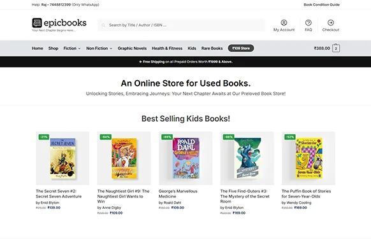Click the -52% discount badge
Screen dimensions: 371x247
pos(290,137)
